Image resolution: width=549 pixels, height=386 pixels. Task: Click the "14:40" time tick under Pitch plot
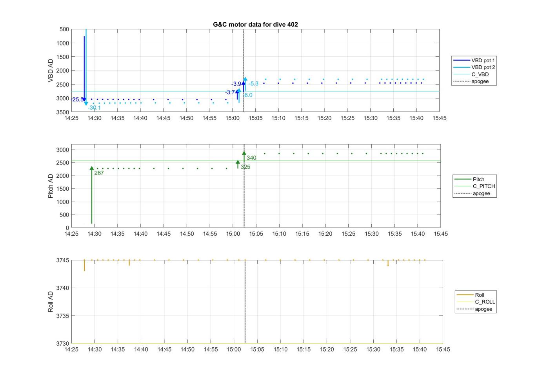pos(140,234)
